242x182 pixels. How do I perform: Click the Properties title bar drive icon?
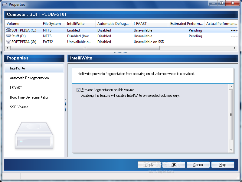(5, 5)
